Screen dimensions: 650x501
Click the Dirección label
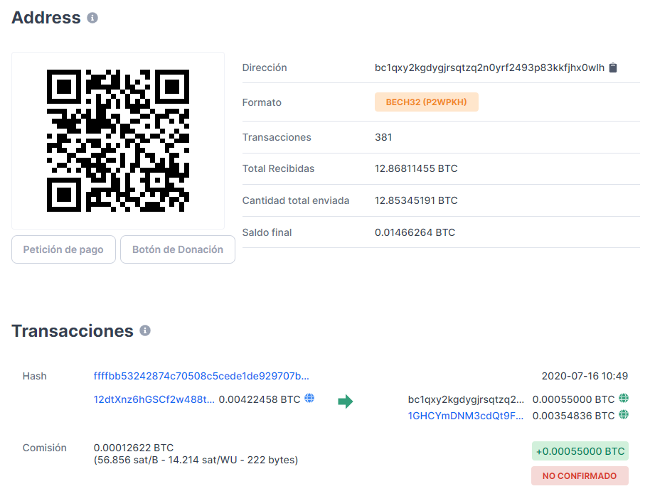[x=265, y=68]
